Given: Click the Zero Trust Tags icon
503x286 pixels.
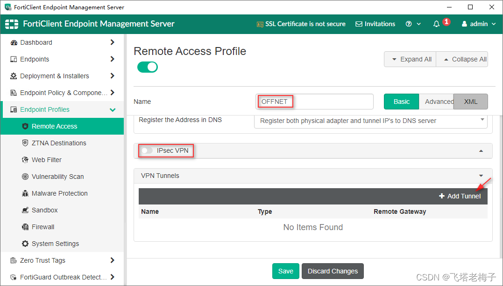Looking at the screenshot, I should (14, 260).
